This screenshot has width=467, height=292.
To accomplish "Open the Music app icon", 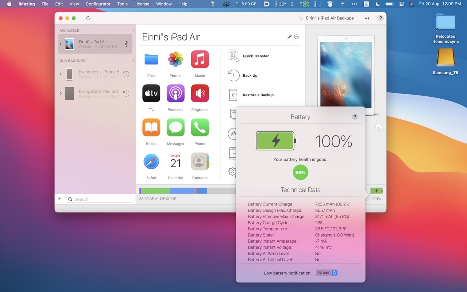I will pyautogui.click(x=200, y=59).
